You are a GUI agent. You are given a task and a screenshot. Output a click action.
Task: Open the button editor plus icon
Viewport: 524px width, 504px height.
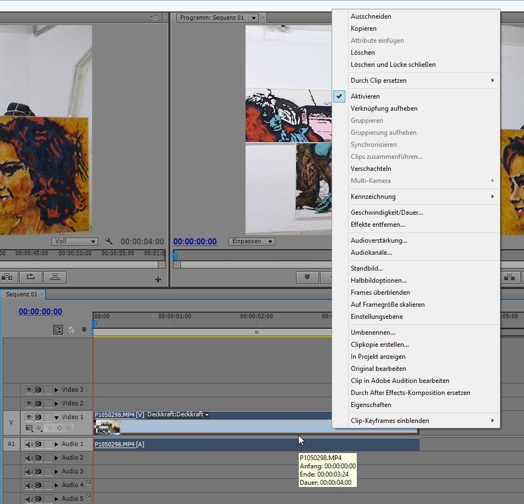pos(158,279)
